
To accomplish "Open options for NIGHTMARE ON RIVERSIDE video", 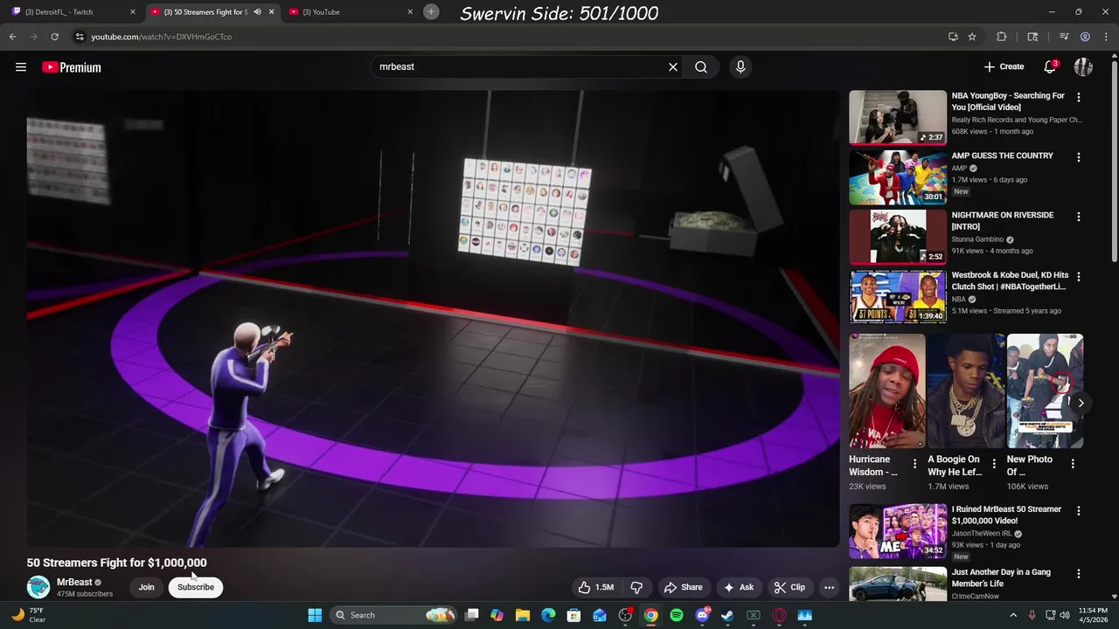I will pos(1078,217).
